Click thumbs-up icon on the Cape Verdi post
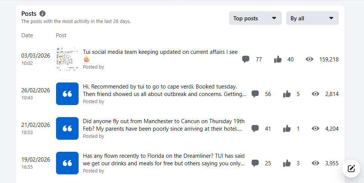The image size is (364, 183). tap(287, 94)
